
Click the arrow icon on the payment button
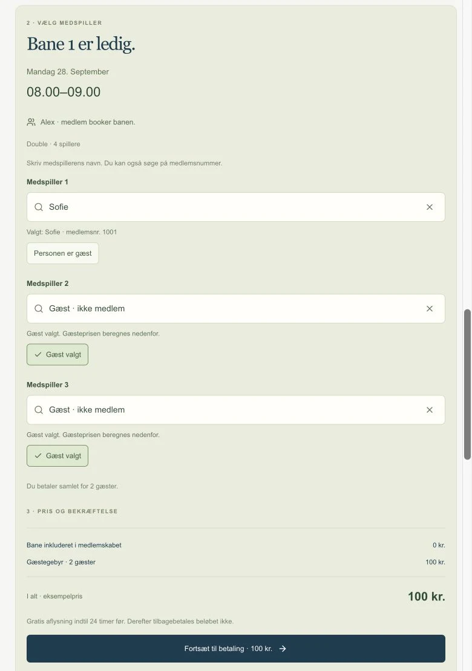point(282,649)
